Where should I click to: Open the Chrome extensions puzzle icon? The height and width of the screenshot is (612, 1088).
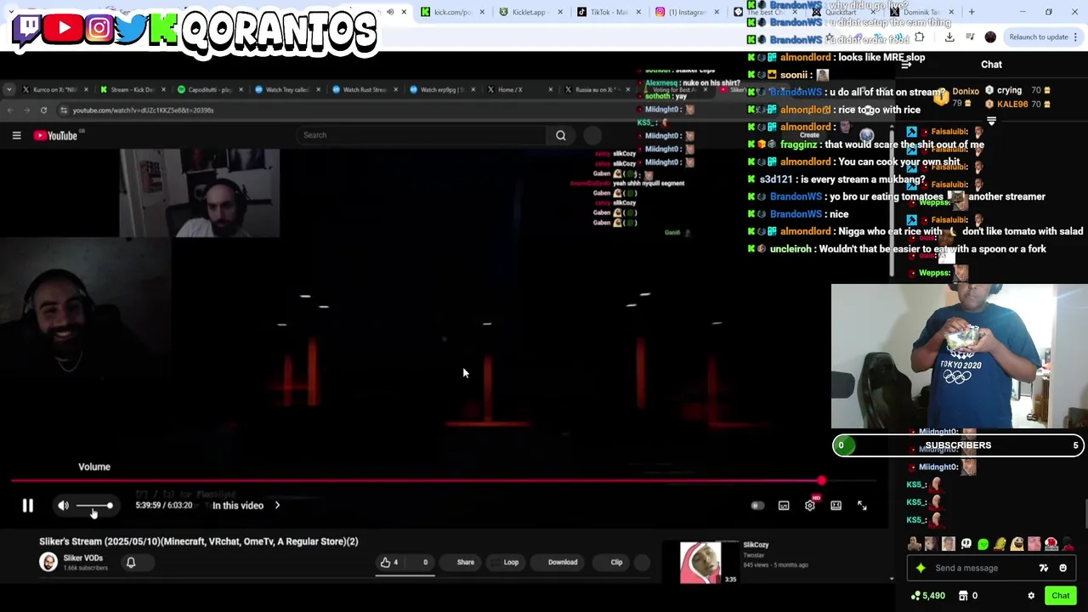[x=919, y=37]
